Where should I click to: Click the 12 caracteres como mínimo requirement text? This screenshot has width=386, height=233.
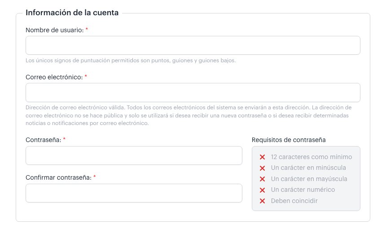(311, 157)
